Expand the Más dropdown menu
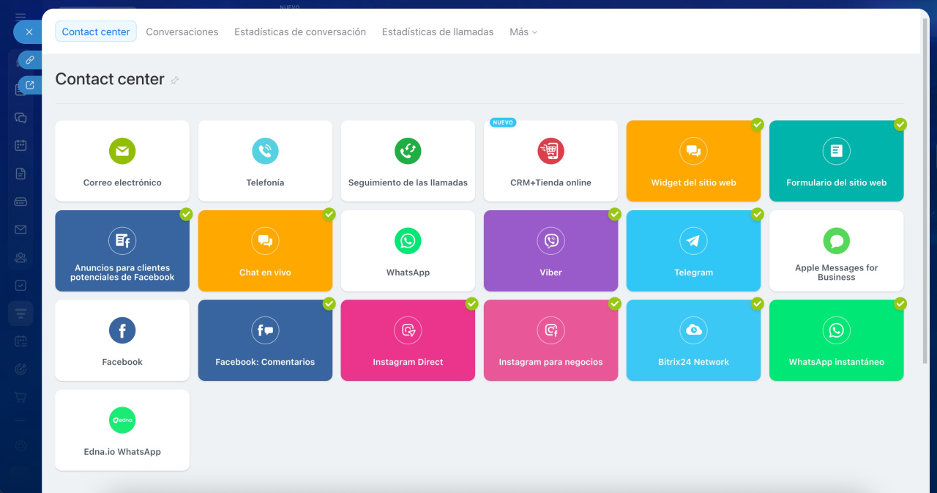Image resolution: width=937 pixels, height=493 pixels. click(523, 32)
